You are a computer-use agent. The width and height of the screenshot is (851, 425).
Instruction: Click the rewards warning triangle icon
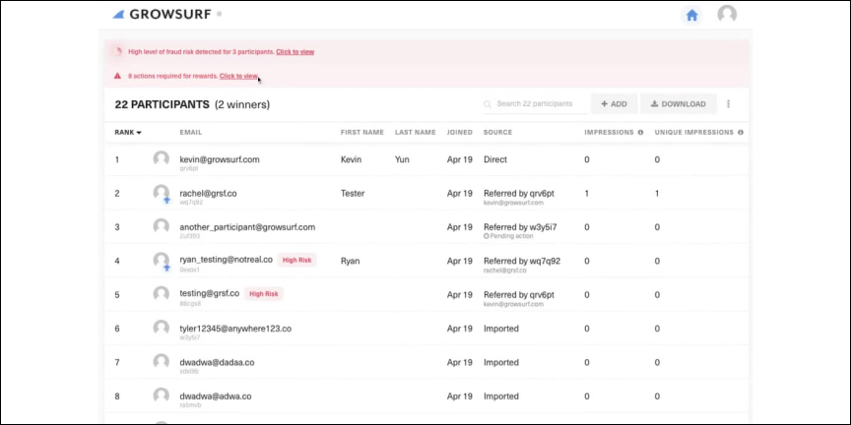pyautogui.click(x=117, y=76)
